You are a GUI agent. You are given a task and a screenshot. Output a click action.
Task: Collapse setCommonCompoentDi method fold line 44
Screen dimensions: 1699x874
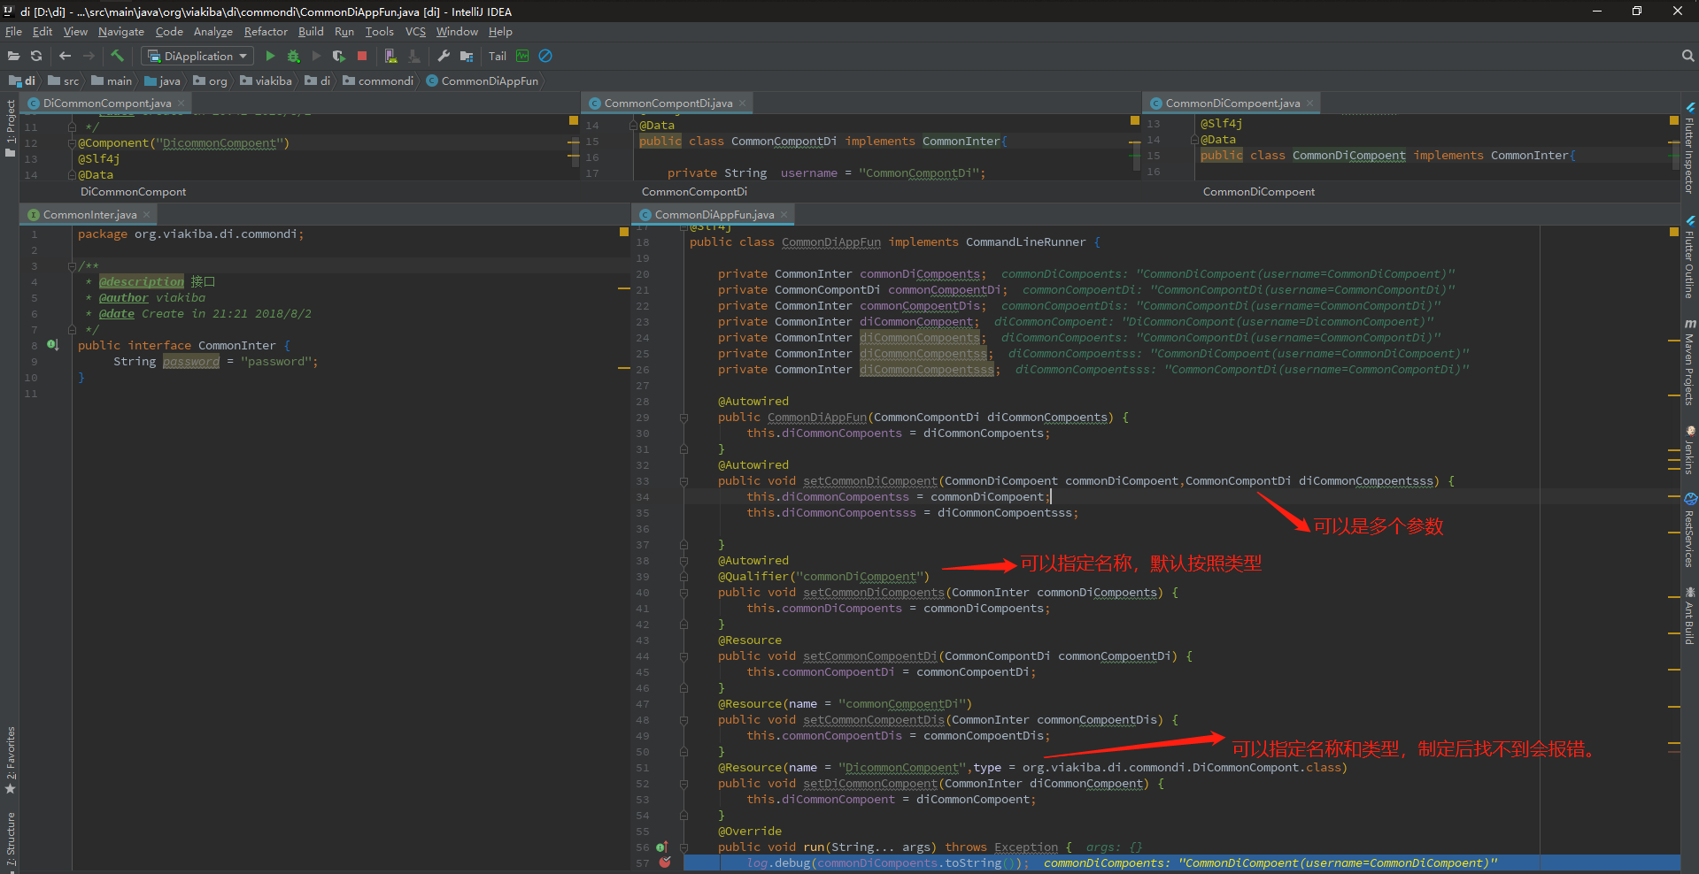pyautogui.click(x=683, y=656)
